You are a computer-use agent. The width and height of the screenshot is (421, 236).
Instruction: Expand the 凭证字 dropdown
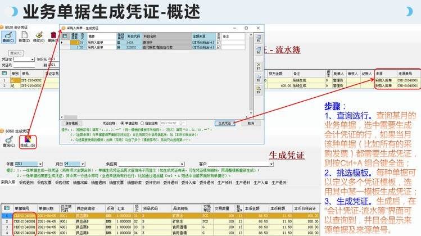(32, 58)
